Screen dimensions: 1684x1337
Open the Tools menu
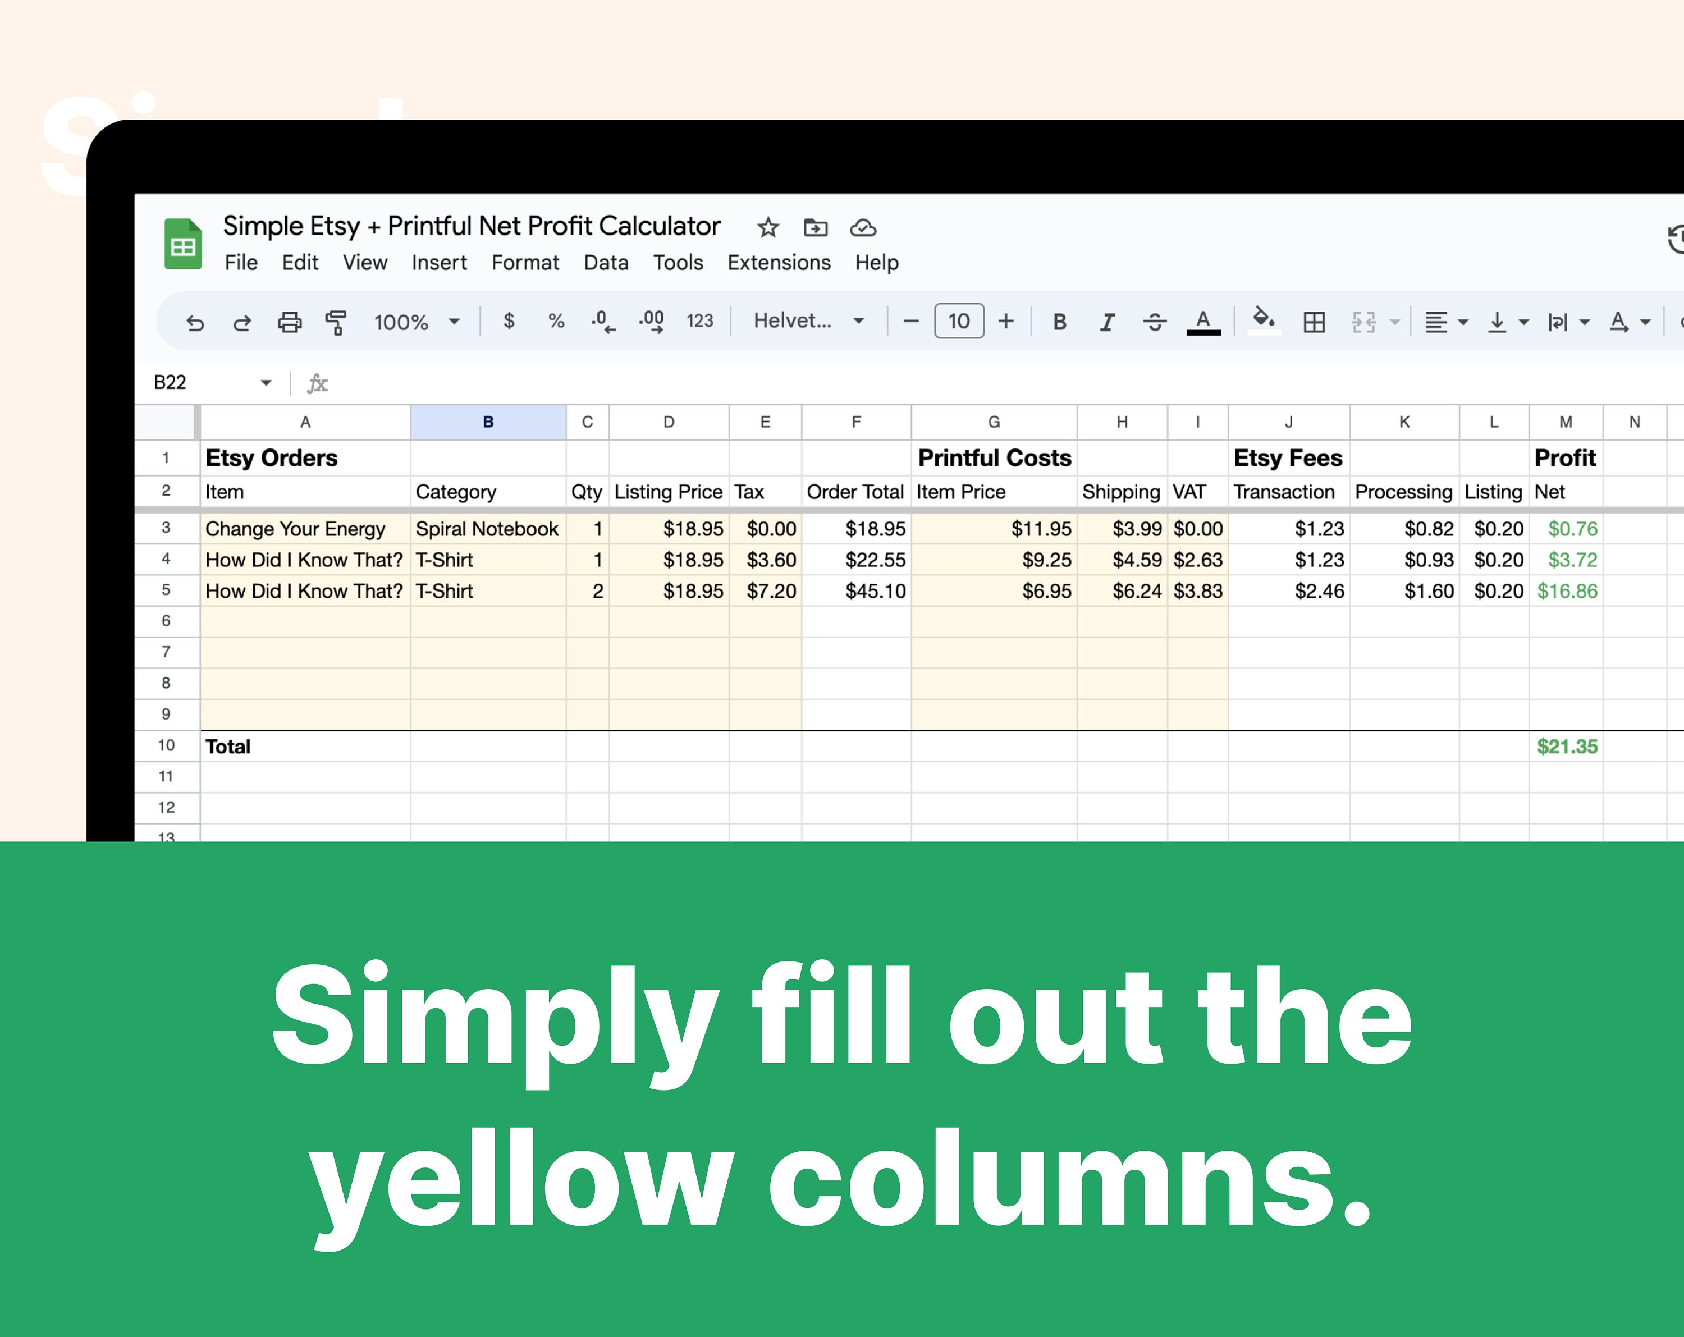[678, 262]
